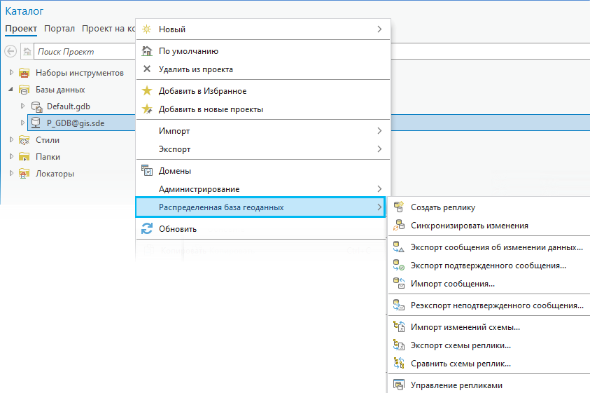Click the Стили folder icon
This screenshot has height=393, width=590.
[24, 140]
